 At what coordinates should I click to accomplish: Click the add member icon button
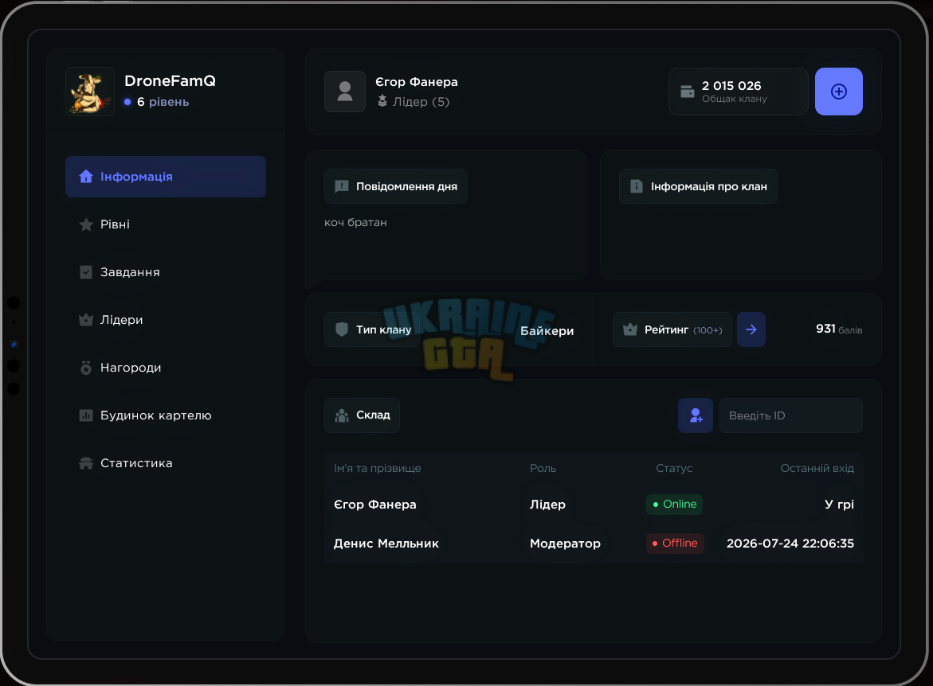pyautogui.click(x=696, y=415)
